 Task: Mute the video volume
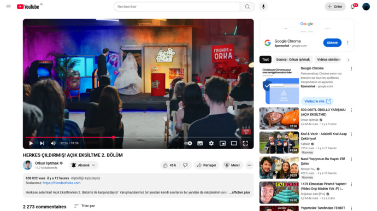(53, 143)
